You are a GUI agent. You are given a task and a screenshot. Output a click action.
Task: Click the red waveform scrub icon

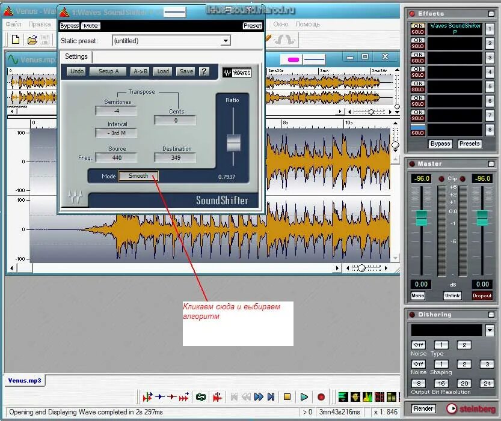217,397
